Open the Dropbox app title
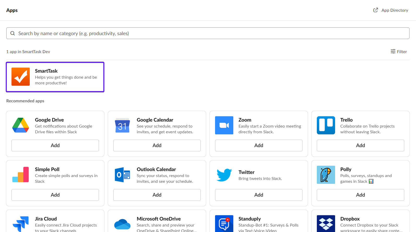 (x=350, y=219)
